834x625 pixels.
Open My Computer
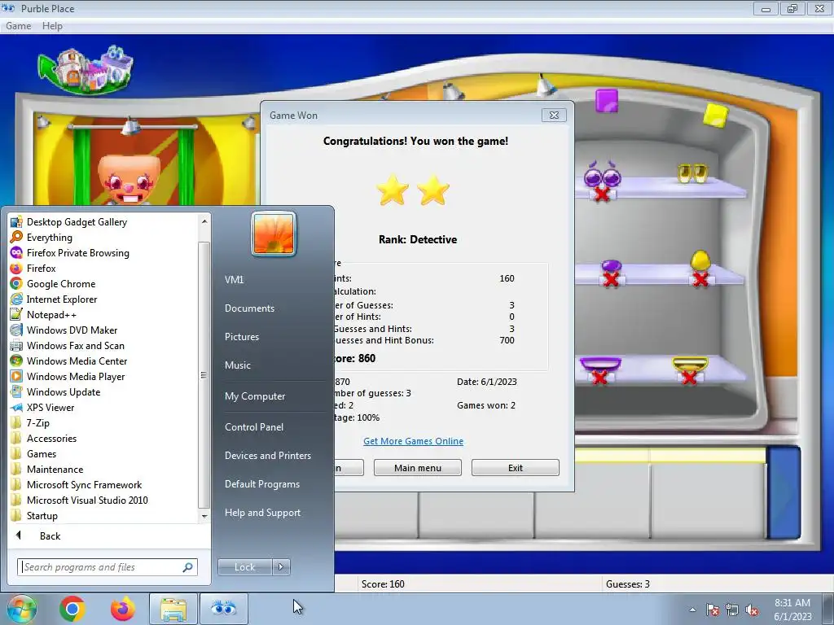[255, 396]
